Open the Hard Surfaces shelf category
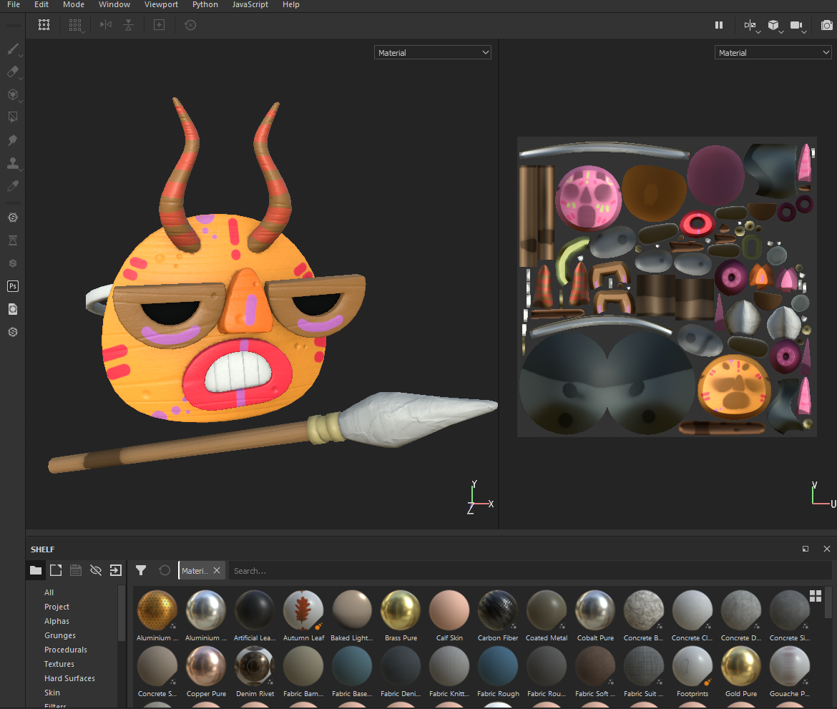This screenshot has width=837, height=709. click(x=69, y=678)
